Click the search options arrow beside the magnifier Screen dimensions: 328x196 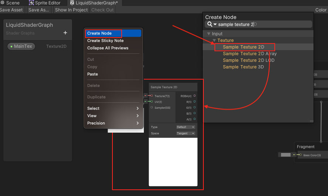215,24
